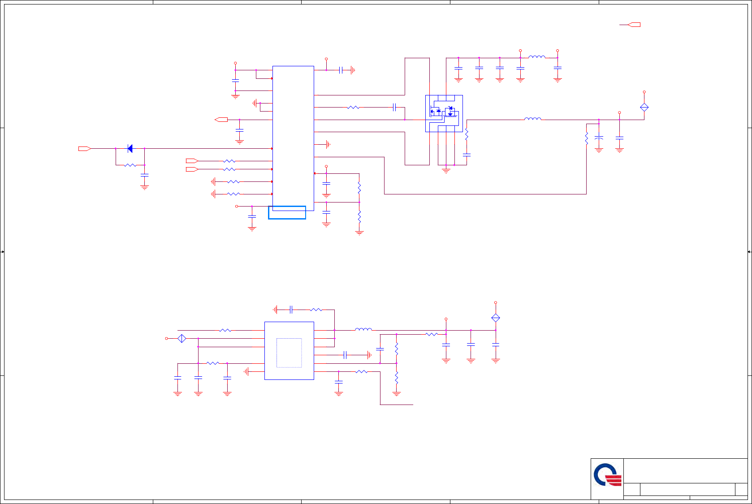
Task: Click the Quanta logo in the title block
Action: tap(608, 475)
